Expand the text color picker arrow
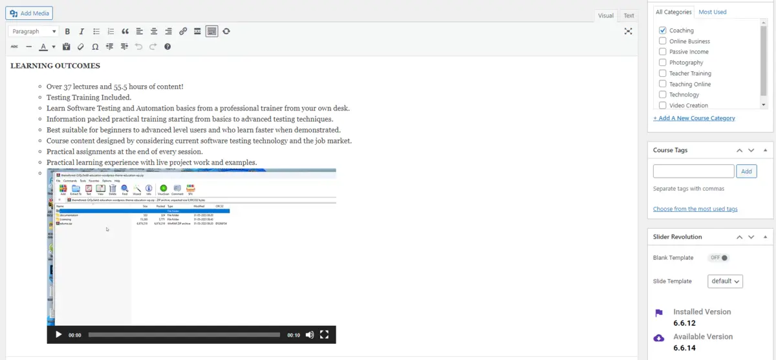776x360 pixels. click(54, 47)
